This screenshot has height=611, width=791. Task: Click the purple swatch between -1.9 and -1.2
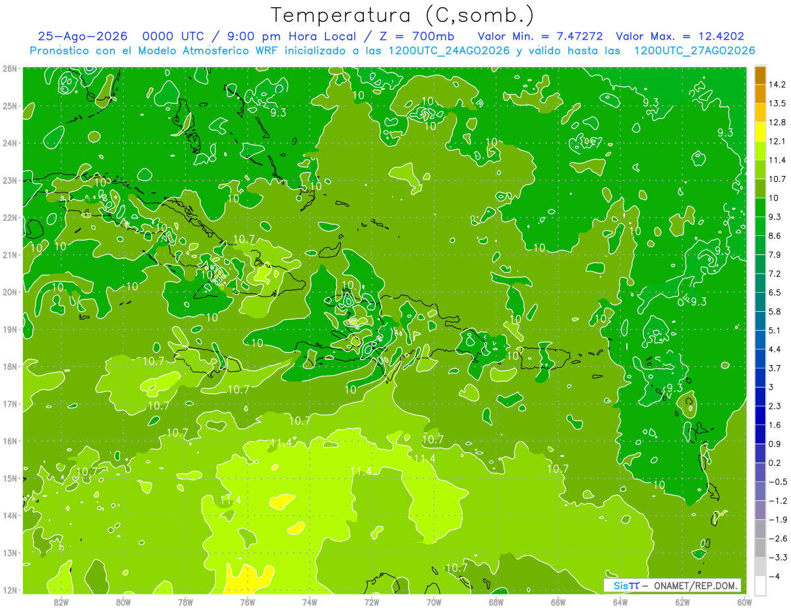click(x=760, y=509)
